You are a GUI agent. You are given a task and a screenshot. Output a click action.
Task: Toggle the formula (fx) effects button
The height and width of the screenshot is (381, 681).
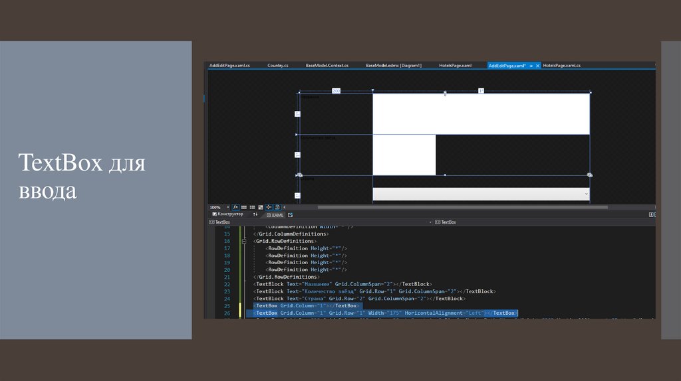[235, 207]
